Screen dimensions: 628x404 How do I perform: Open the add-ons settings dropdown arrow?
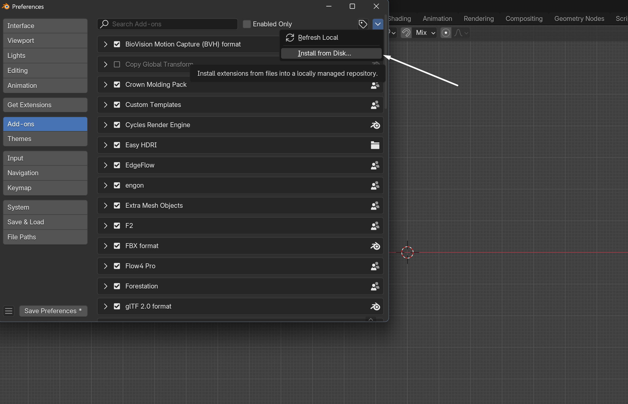coord(378,24)
